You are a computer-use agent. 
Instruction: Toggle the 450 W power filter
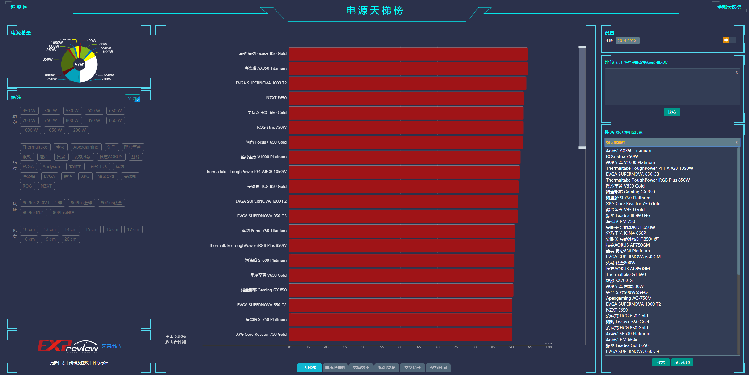(29, 111)
